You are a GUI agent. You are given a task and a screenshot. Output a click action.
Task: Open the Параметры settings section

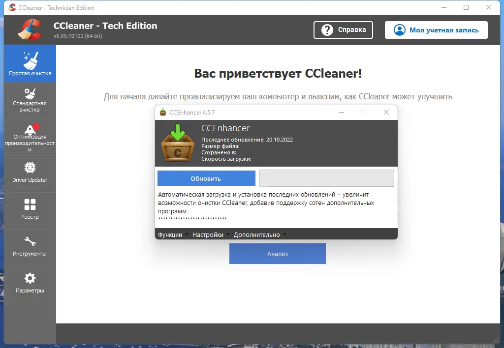[30, 285]
